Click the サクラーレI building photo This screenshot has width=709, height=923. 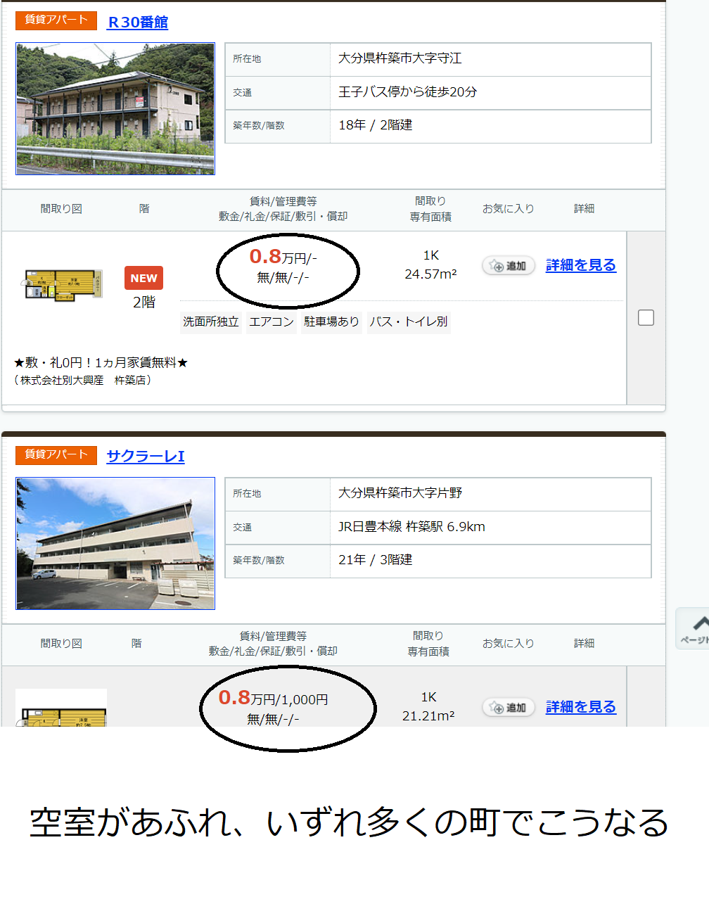(115, 543)
